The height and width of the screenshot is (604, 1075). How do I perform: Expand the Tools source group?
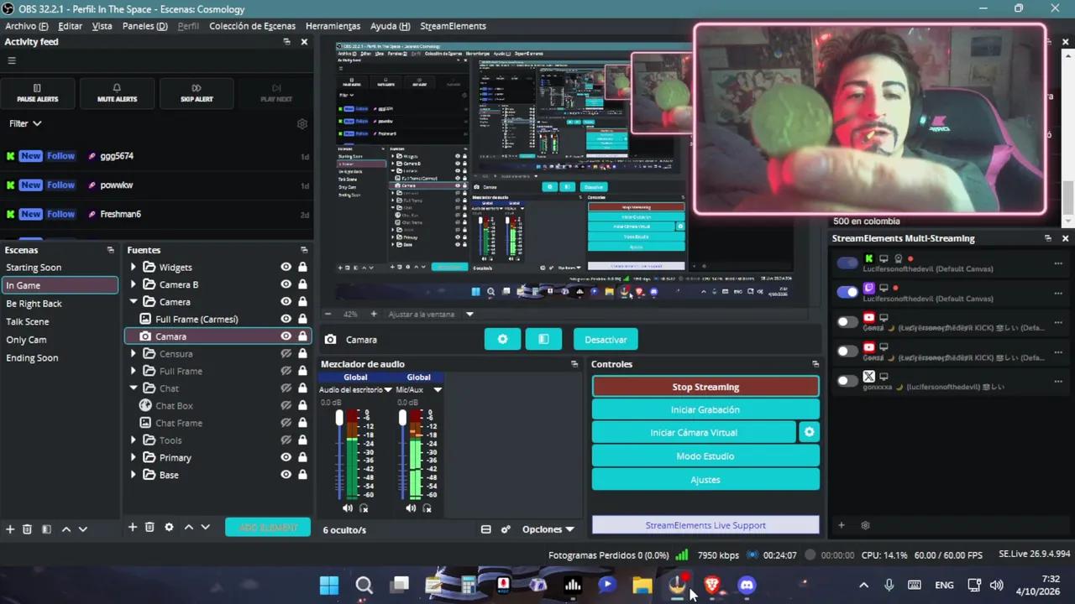click(x=133, y=440)
